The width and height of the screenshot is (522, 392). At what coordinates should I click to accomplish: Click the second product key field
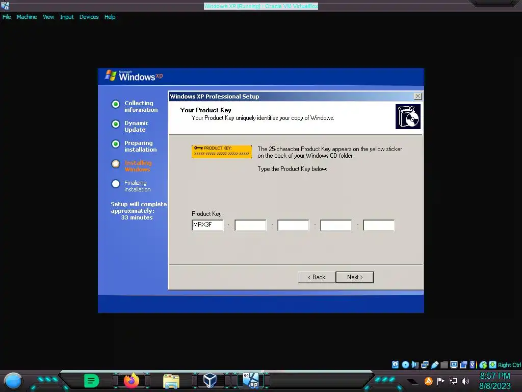click(x=250, y=225)
